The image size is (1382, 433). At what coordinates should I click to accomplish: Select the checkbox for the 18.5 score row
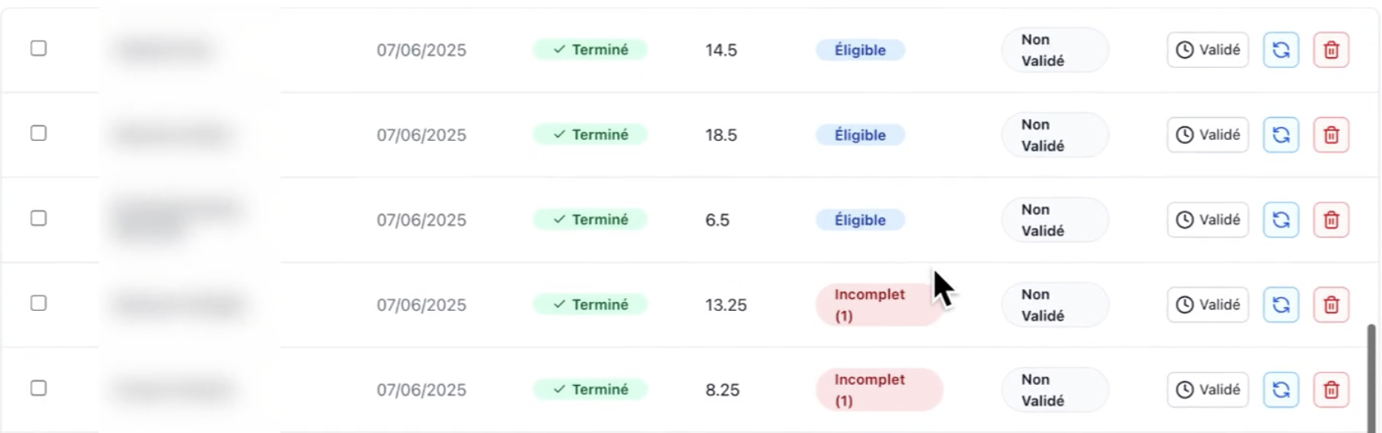[38, 133]
